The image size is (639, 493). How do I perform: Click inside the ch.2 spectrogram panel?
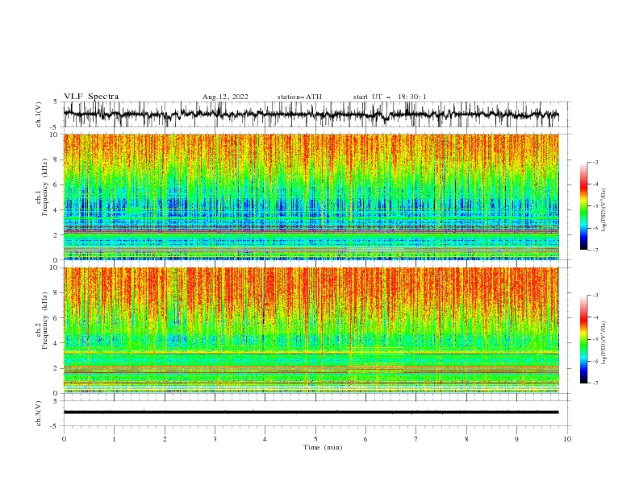tap(311, 330)
